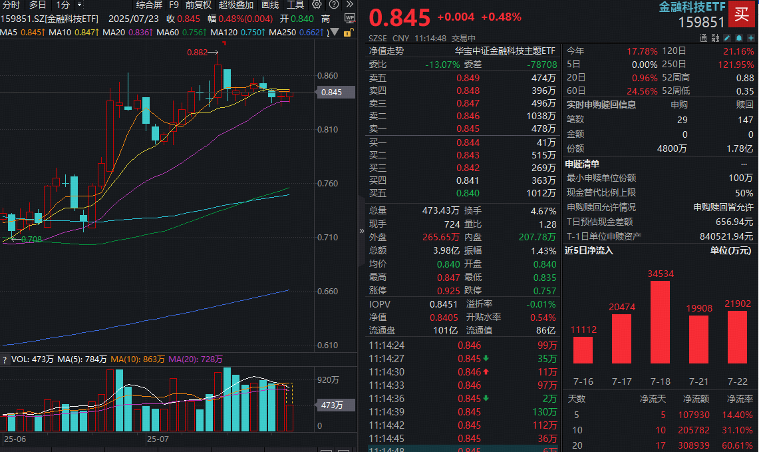Click the question mark beside the VOL indicator
Screen dimensions: 759x452
pos(5,359)
